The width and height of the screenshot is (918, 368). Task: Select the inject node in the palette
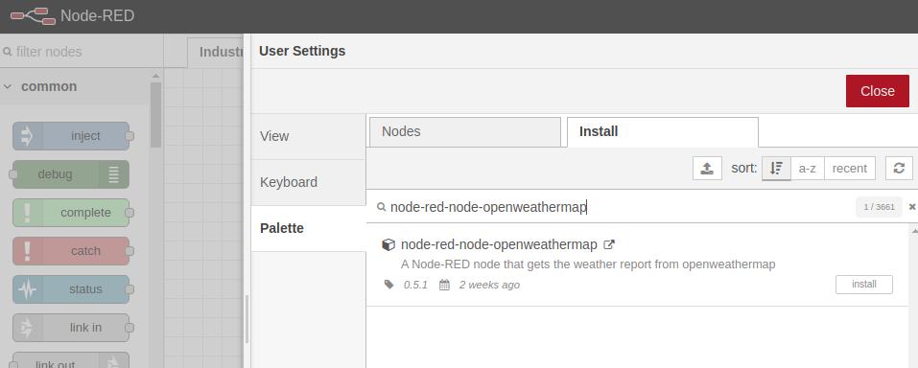[71, 136]
